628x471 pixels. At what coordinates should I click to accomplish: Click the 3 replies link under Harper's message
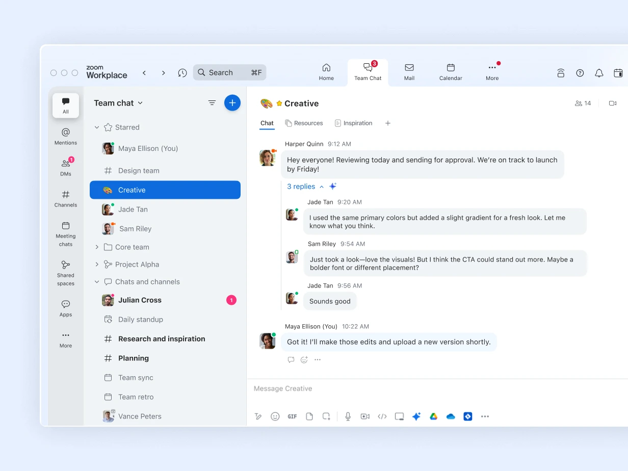click(301, 187)
